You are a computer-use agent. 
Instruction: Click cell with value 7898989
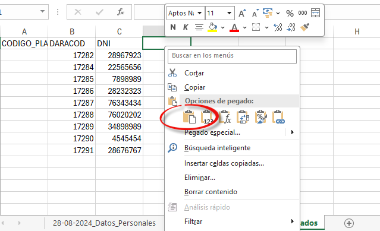(x=120, y=79)
